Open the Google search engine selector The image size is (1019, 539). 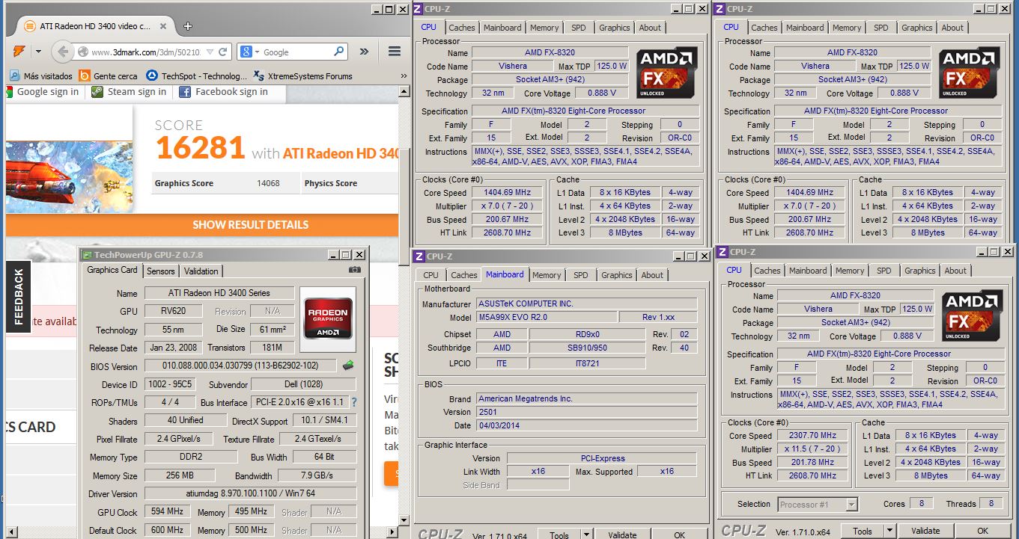(249, 52)
